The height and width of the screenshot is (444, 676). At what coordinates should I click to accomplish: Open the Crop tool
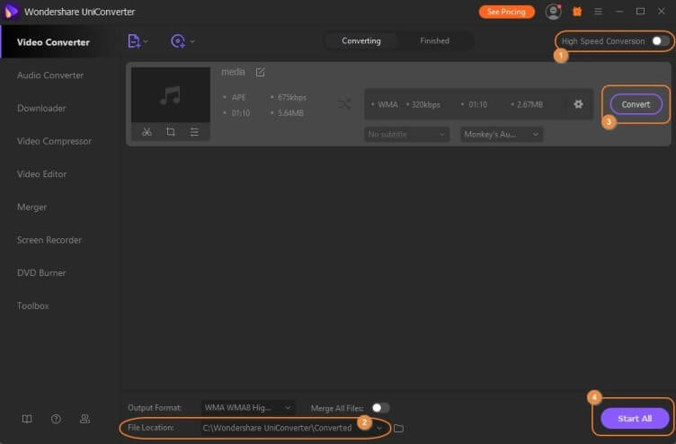pyautogui.click(x=171, y=132)
